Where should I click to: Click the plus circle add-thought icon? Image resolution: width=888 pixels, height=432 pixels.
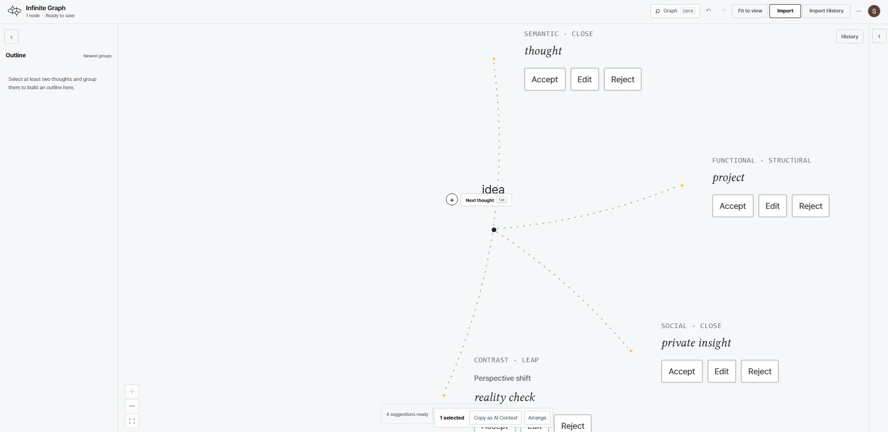[452, 200]
